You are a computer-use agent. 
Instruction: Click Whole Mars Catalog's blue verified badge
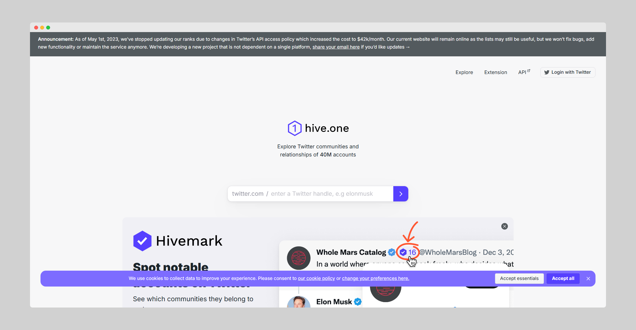pos(391,252)
